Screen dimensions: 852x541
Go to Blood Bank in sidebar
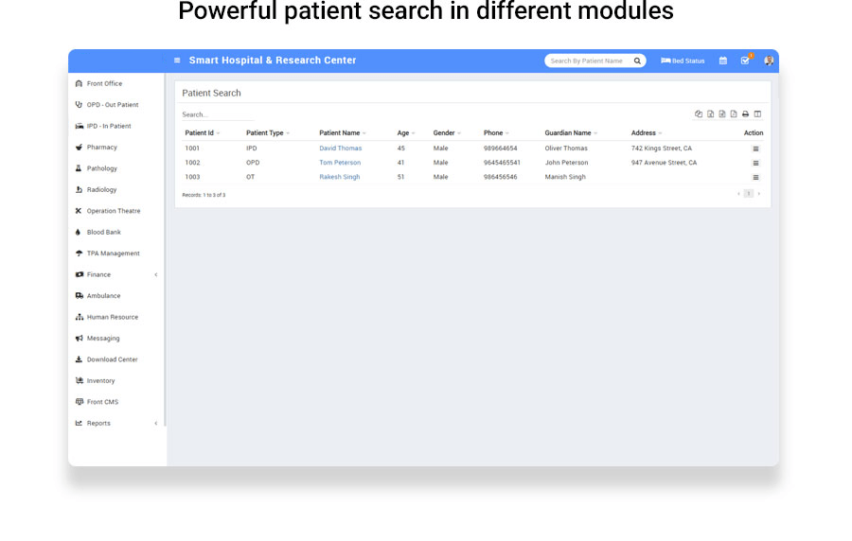point(103,232)
